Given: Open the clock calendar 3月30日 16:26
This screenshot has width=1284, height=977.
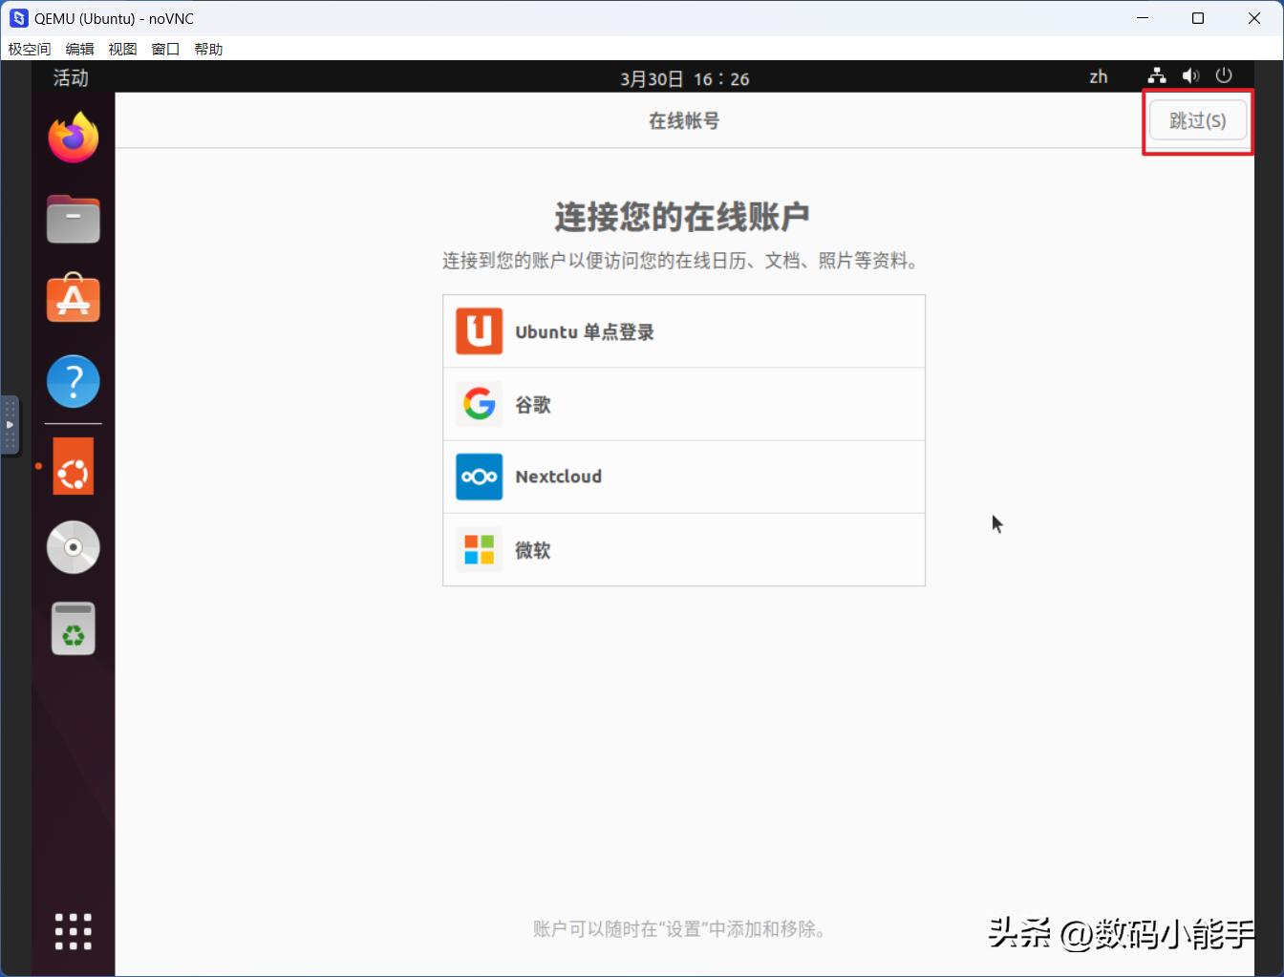Looking at the screenshot, I should click(x=684, y=78).
